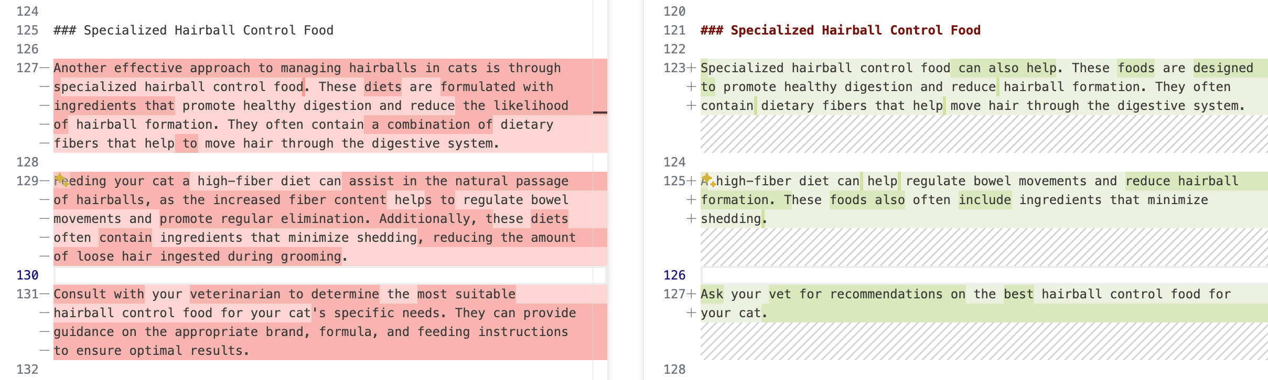
Task: Click the highlighted word "designed" in right pane
Action: (1223, 68)
